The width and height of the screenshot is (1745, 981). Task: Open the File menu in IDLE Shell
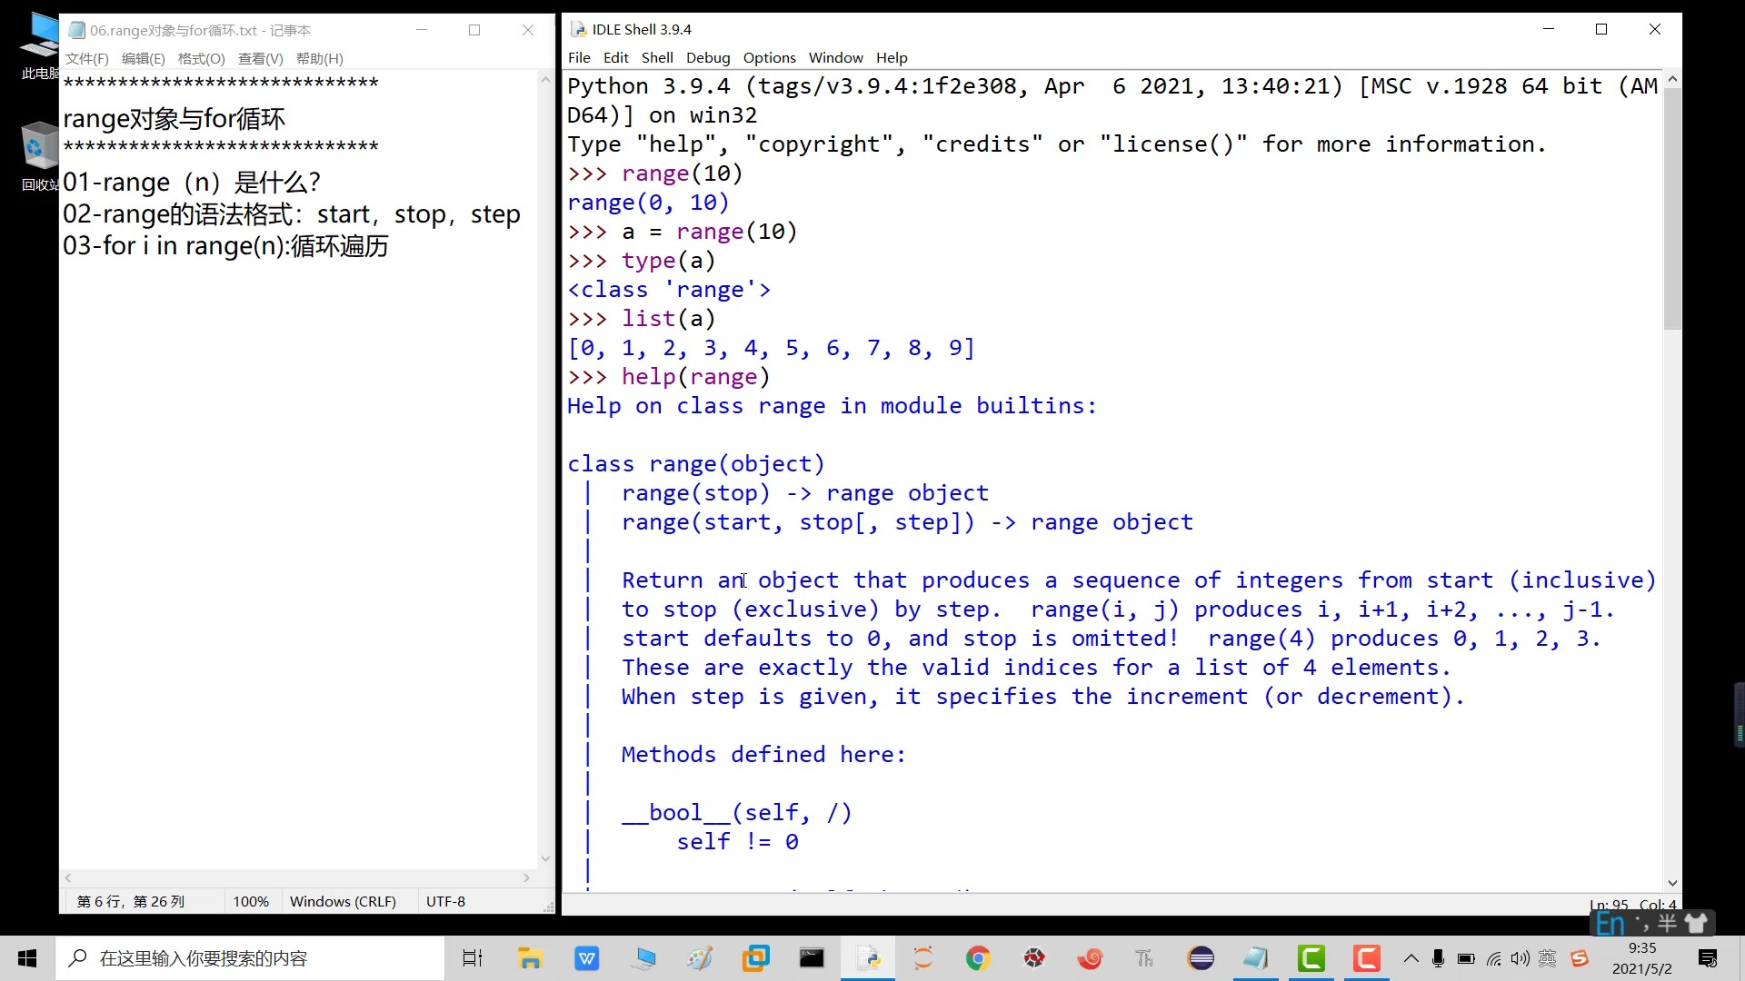[579, 57]
